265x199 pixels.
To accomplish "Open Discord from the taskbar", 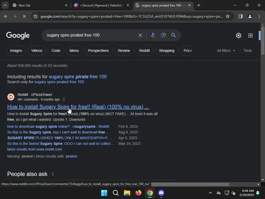I will 161,193.
